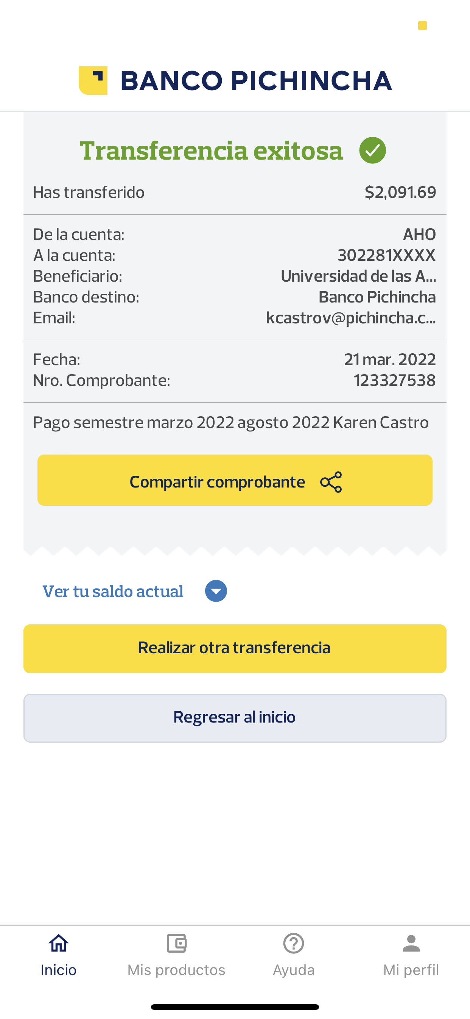Viewport: 470px width, 1019px height.
Task: Tap the share icon on Compartir comprobante
Action: pos(331,482)
